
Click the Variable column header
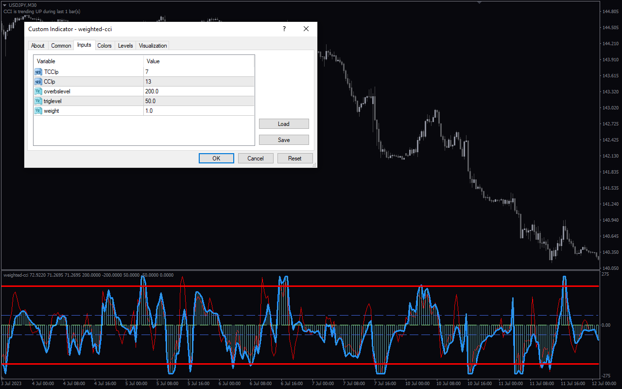tap(88, 61)
